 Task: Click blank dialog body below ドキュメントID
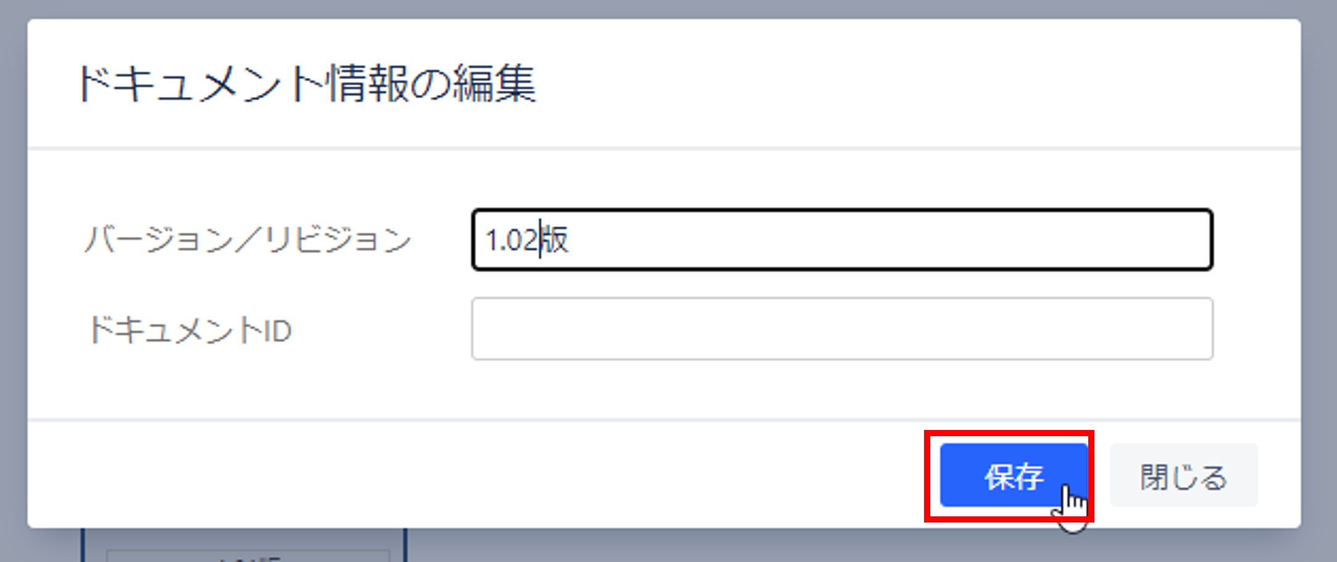664,389
